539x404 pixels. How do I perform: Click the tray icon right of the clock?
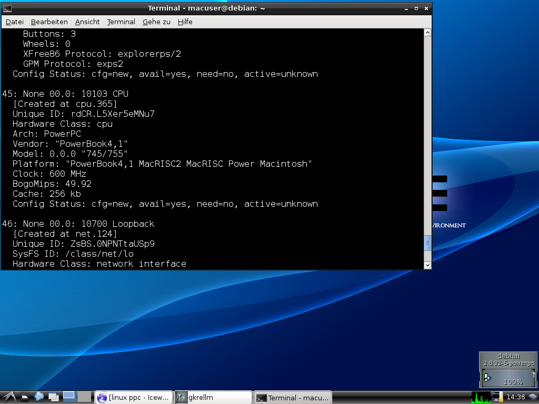[533, 397]
